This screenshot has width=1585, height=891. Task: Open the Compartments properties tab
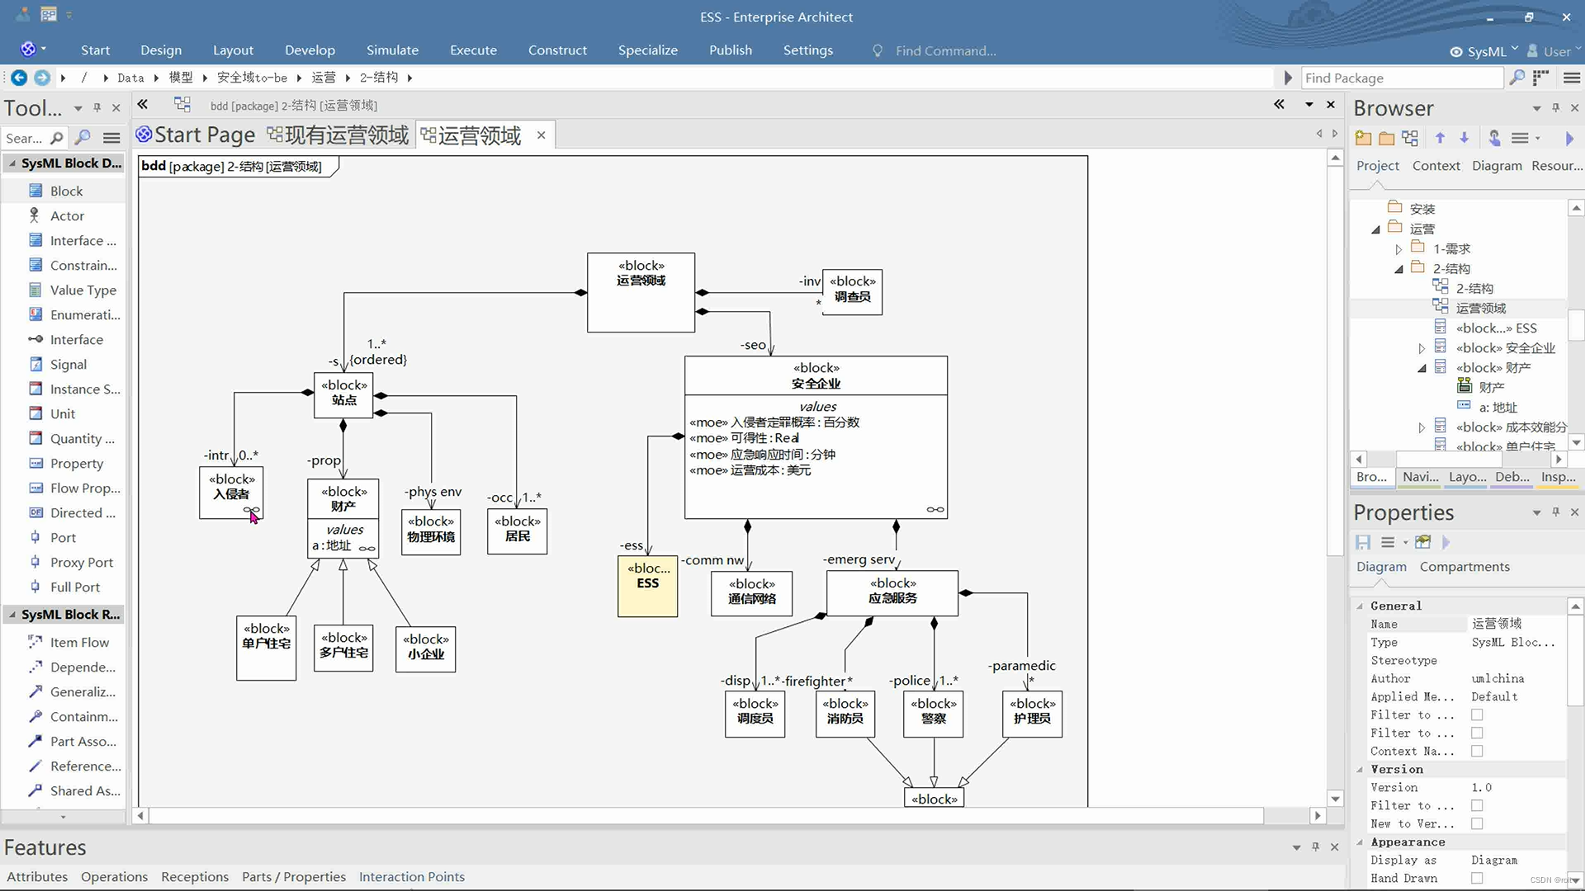pos(1464,566)
